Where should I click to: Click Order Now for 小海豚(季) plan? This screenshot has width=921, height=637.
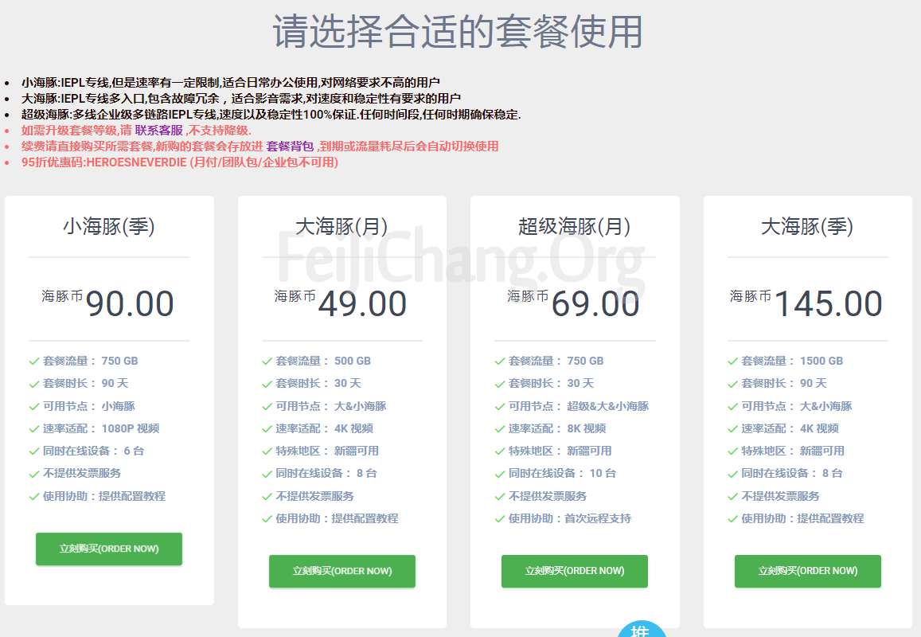pyautogui.click(x=109, y=549)
